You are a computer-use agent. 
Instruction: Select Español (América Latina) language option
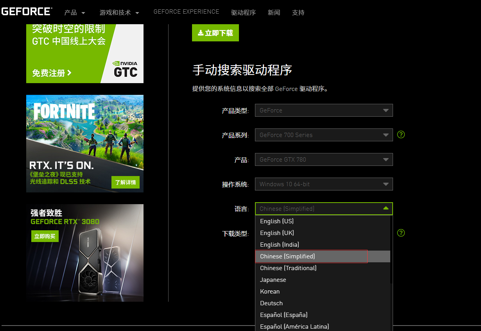point(323,326)
